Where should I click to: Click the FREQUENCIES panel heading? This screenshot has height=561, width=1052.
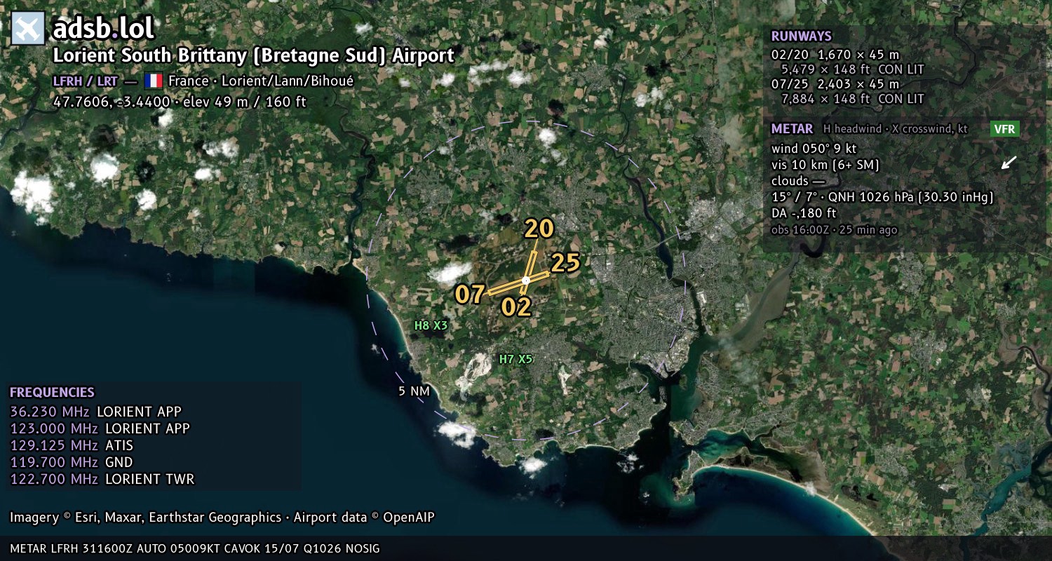coord(52,393)
